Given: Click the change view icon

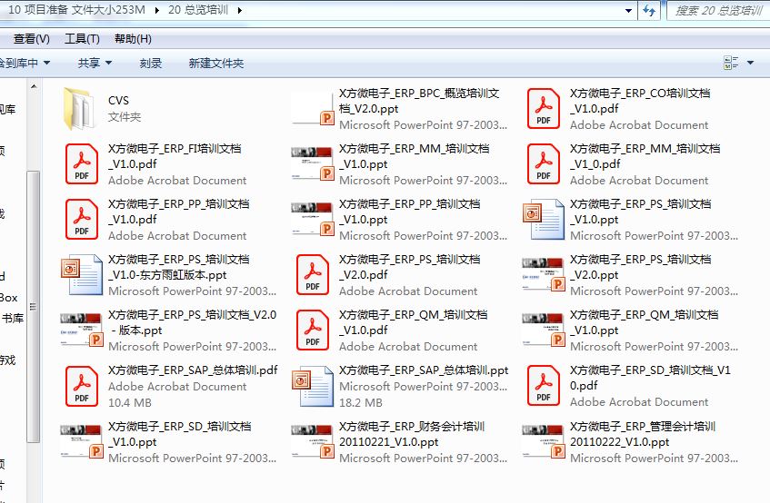Looking at the screenshot, I should tap(731, 63).
